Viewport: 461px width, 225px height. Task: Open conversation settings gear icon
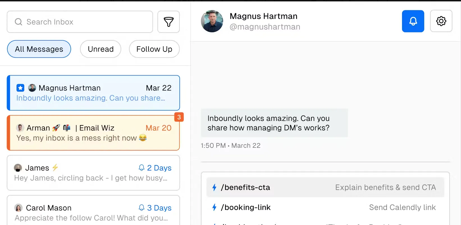tap(441, 21)
